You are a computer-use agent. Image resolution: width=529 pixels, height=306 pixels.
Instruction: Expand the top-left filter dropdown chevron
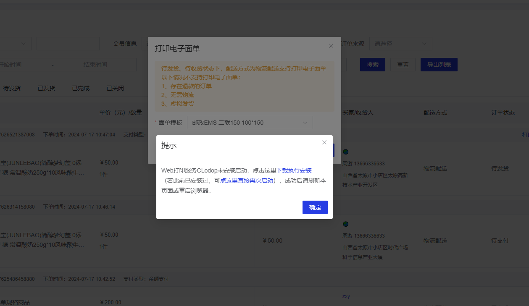coord(23,44)
